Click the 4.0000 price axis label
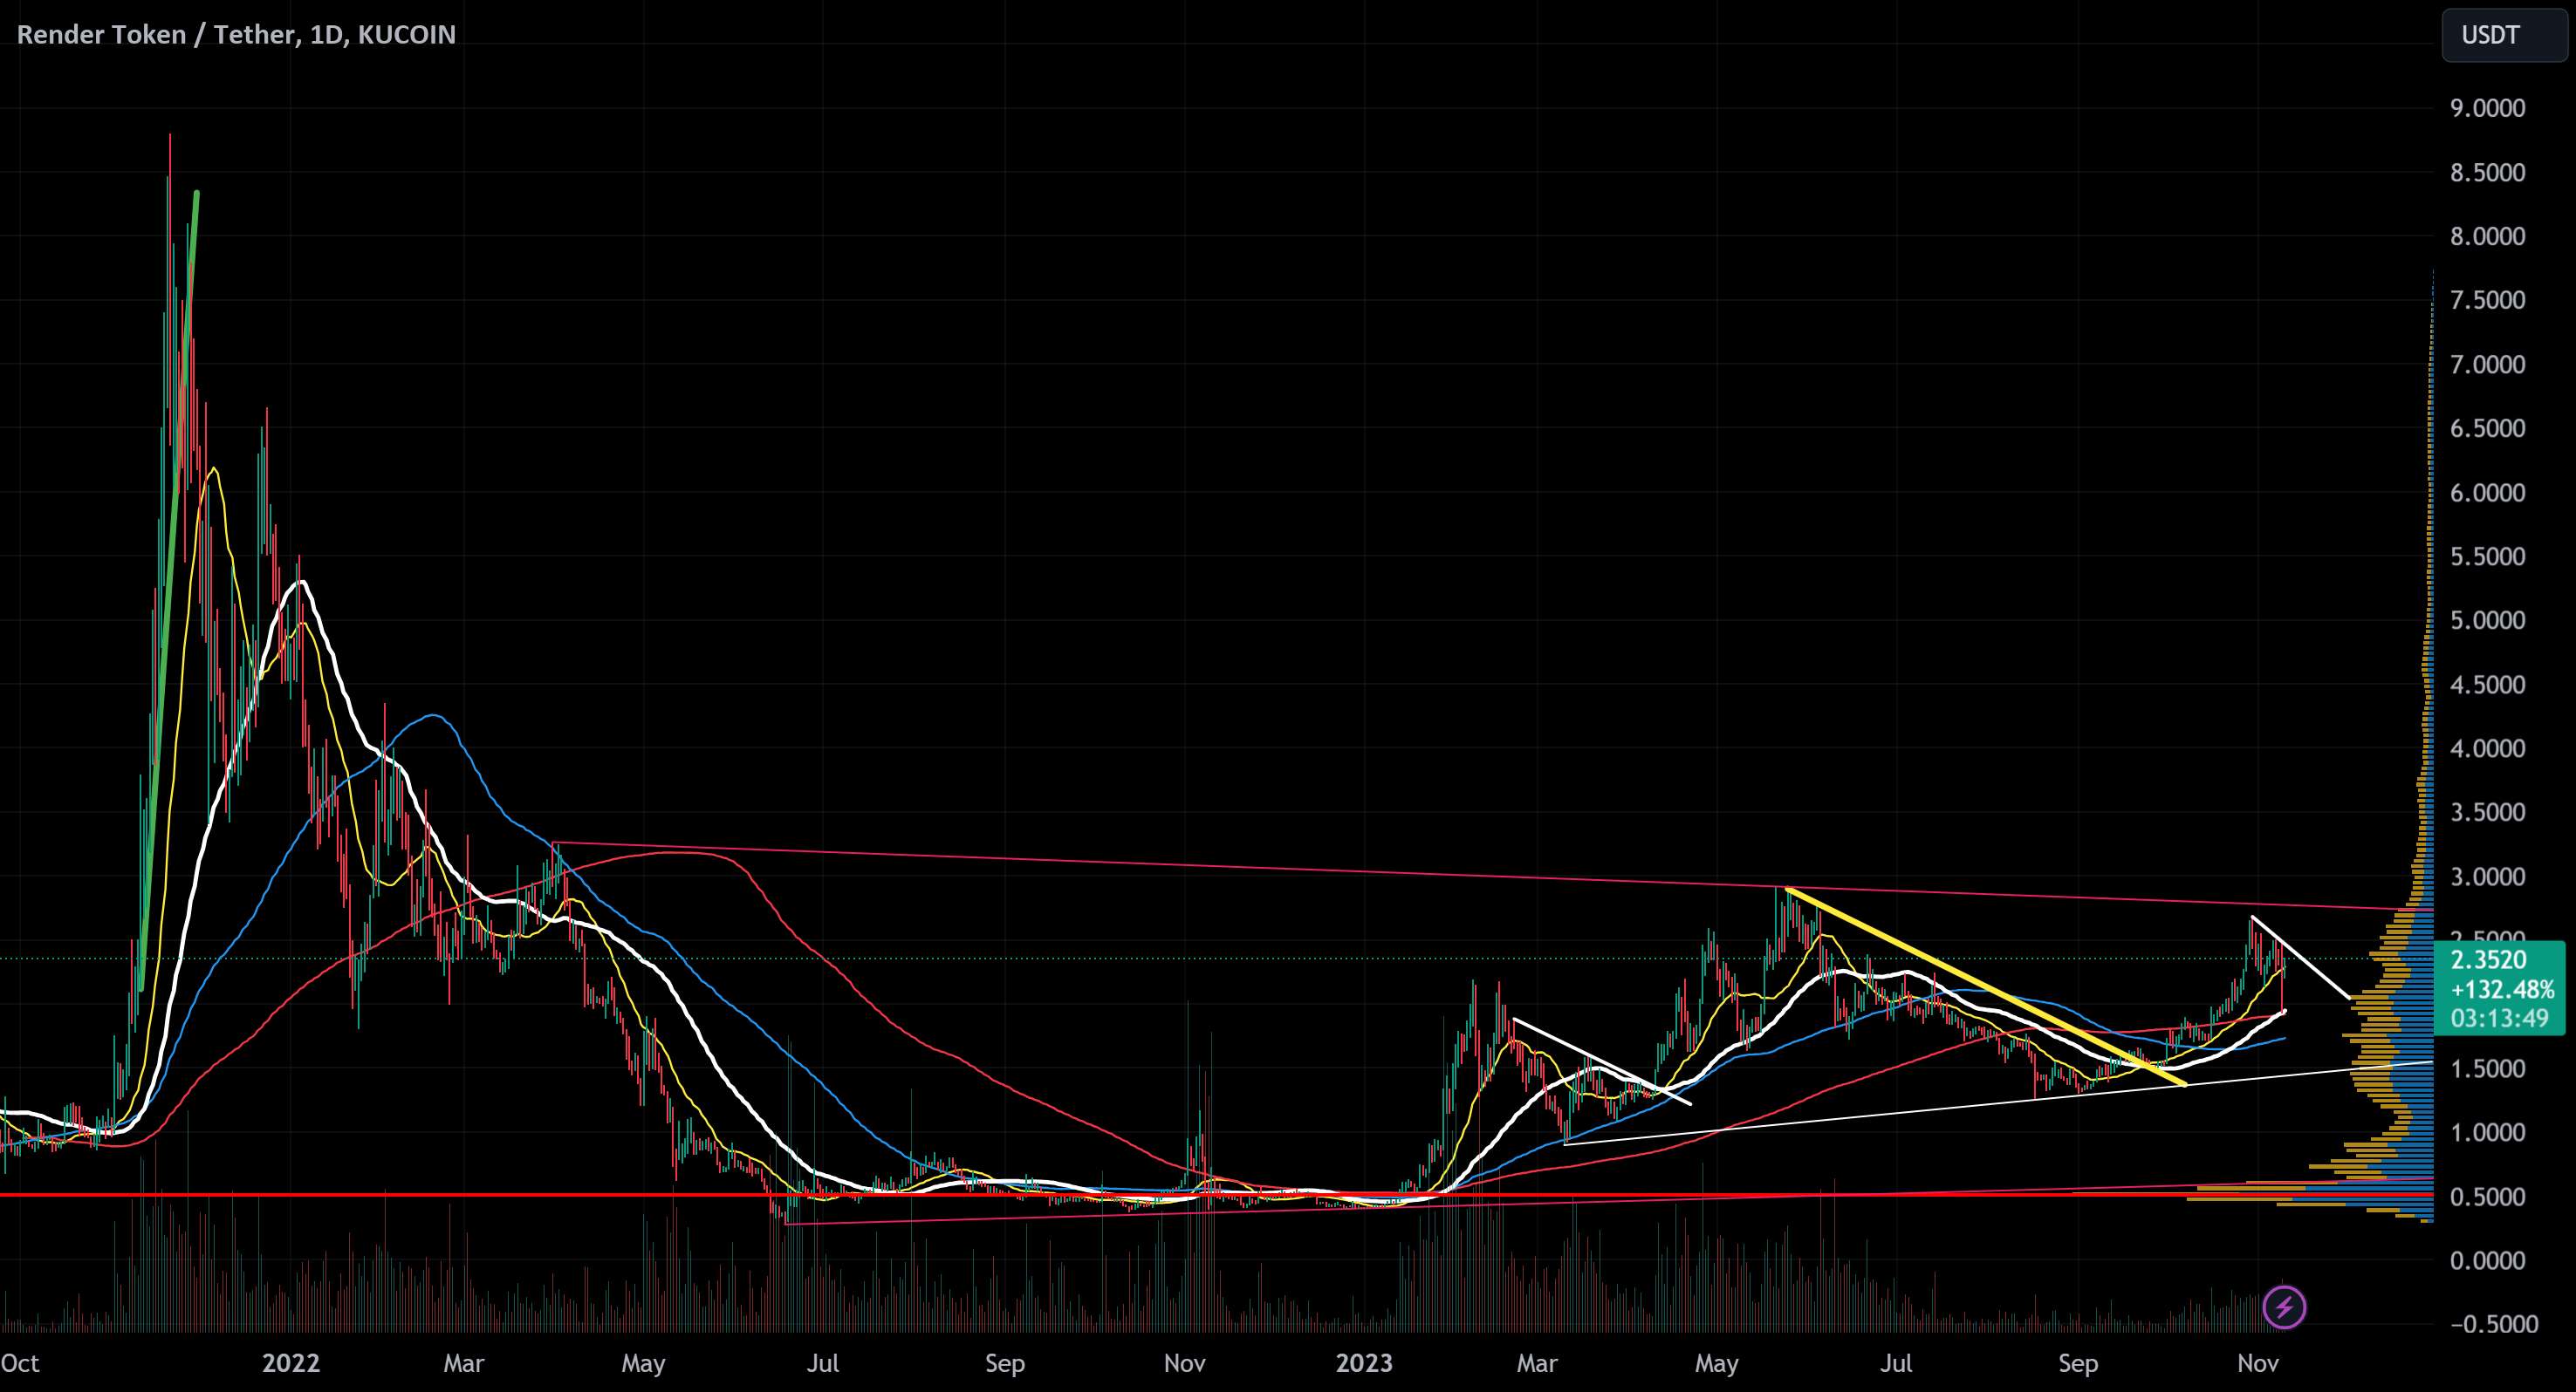 point(2487,748)
